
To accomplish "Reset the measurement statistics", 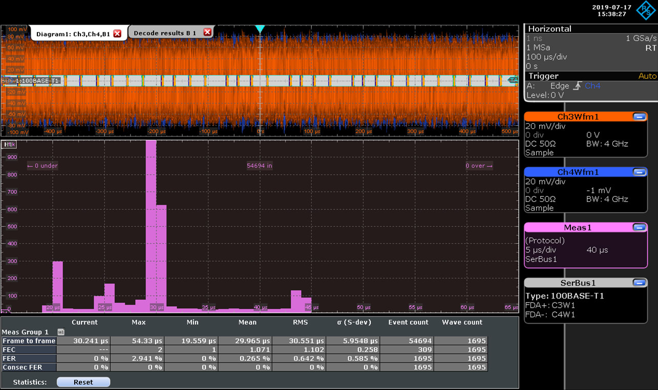I will pos(83,382).
